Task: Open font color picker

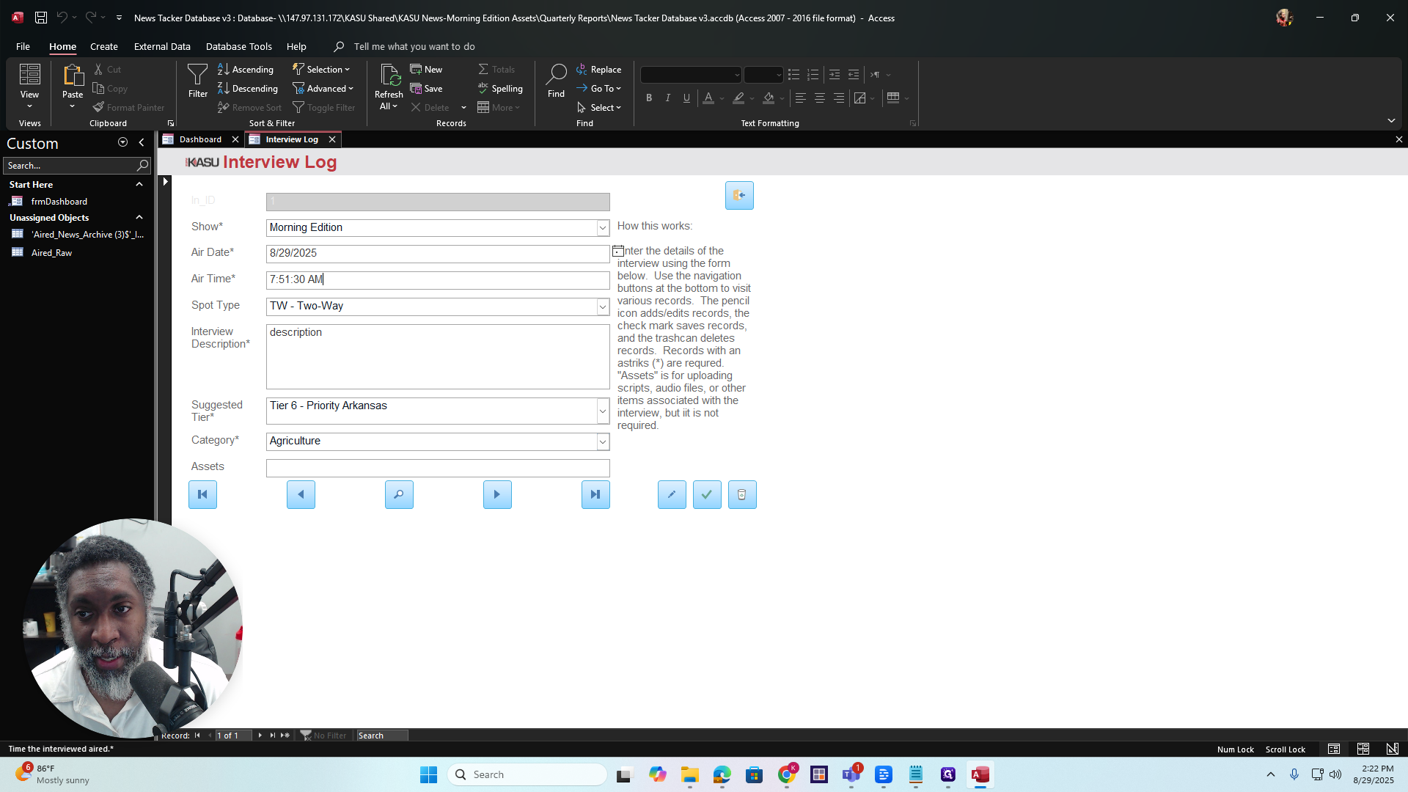Action: [x=722, y=98]
